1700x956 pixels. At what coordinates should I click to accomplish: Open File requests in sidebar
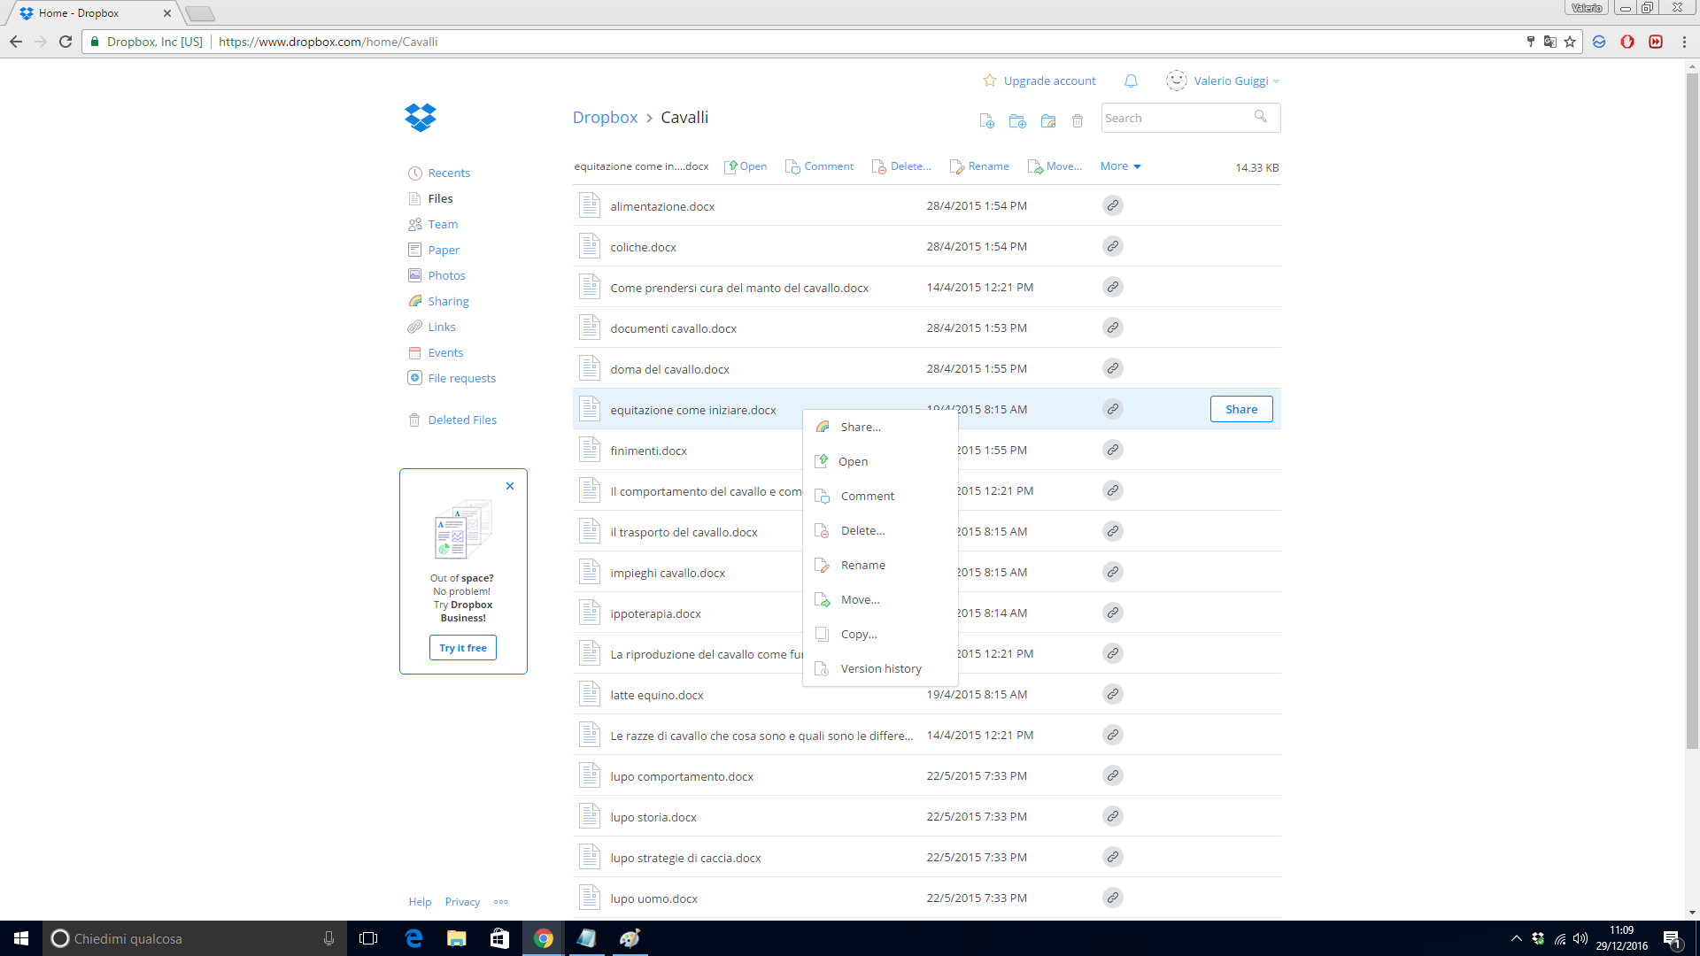click(452, 378)
